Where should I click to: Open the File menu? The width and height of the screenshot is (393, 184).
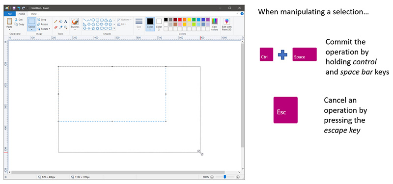click(x=10, y=14)
